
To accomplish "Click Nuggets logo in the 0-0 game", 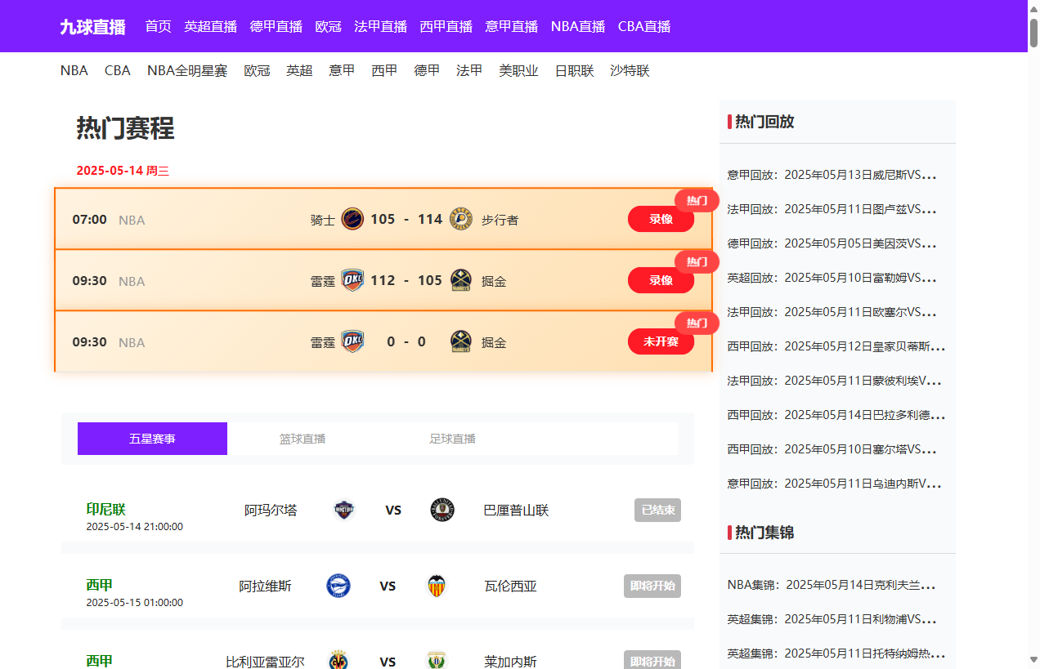I will [x=461, y=341].
